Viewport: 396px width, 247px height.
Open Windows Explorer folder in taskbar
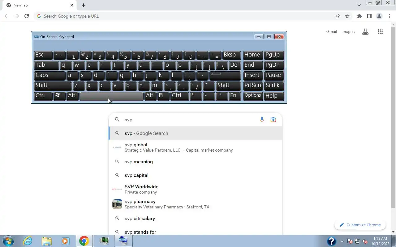(x=47, y=241)
